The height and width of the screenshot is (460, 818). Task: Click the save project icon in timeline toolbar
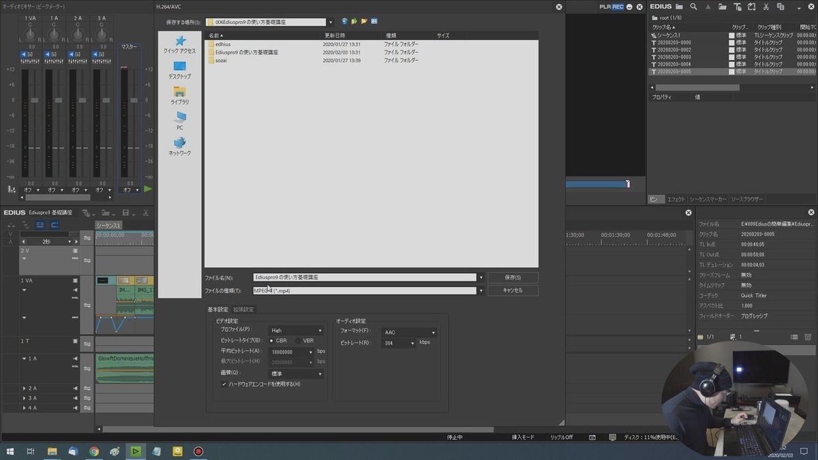[x=127, y=213]
